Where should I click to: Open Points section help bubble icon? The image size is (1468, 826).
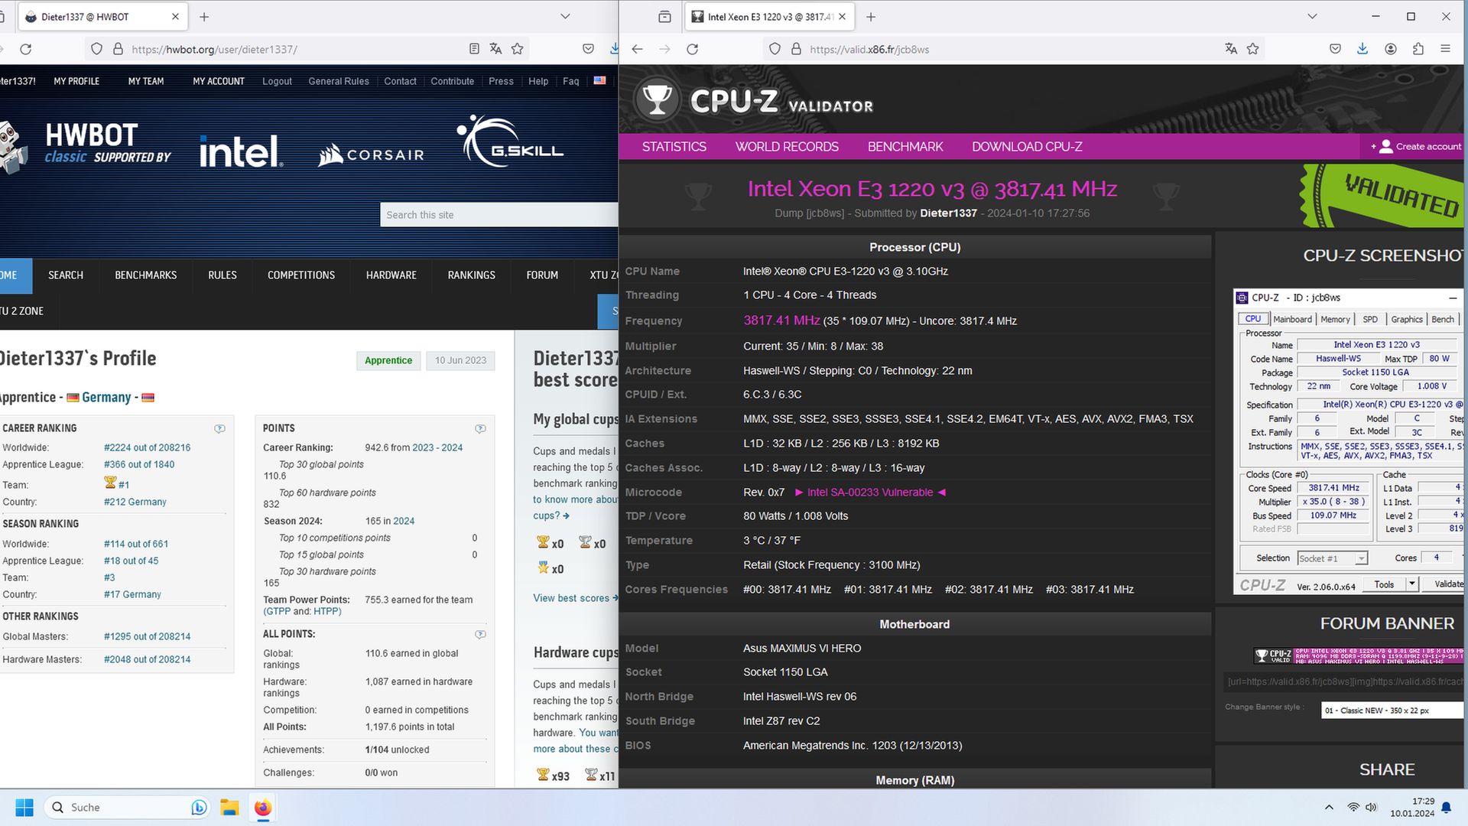[480, 428]
